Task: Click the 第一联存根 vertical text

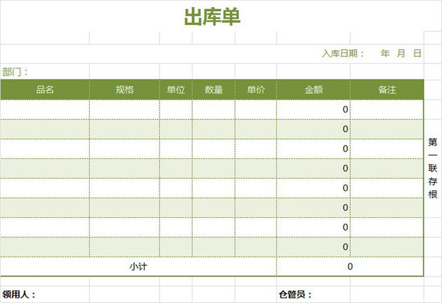Action: coord(433,168)
